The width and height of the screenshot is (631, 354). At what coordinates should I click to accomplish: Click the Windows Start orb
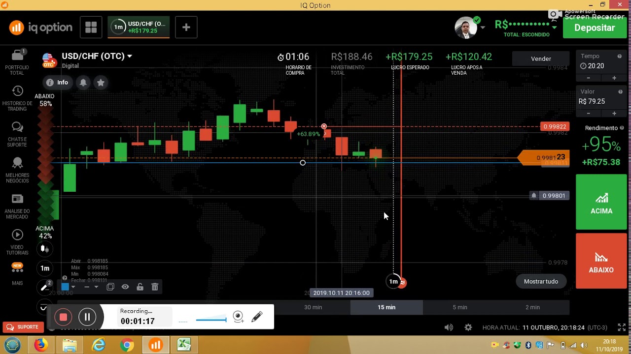pyautogui.click(x=12, y=345)
